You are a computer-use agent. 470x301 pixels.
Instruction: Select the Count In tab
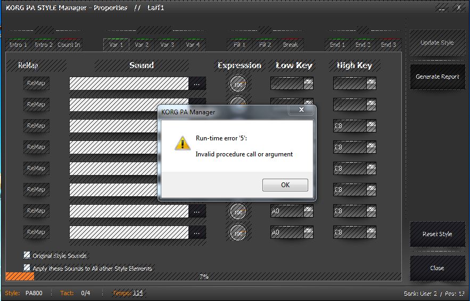69,45
